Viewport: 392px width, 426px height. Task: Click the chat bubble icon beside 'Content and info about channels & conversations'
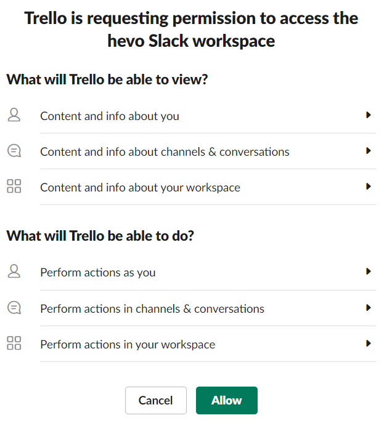pyautogui.click(x=14, y=151)
